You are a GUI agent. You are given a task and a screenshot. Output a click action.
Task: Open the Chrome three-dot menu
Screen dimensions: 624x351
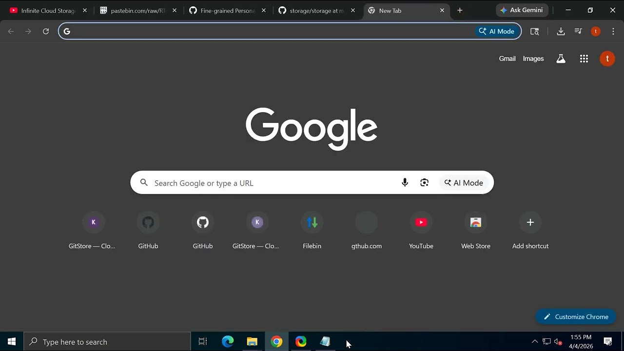click(613, 31)
